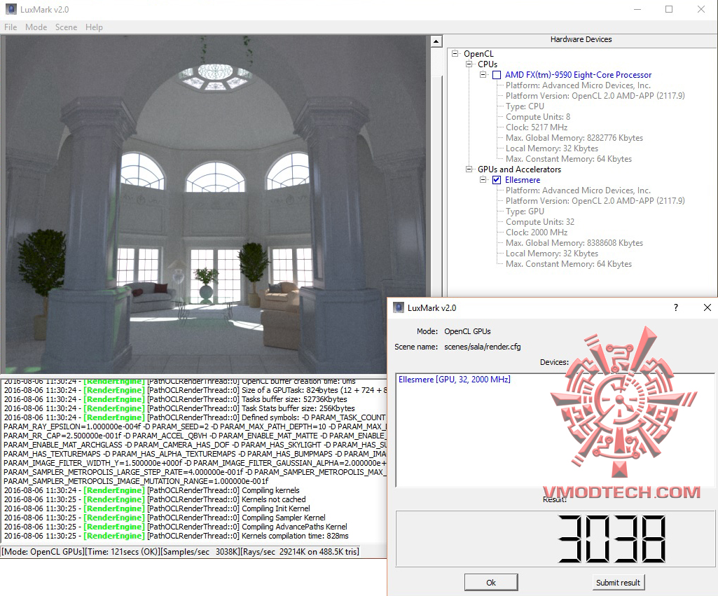This screenshot has height=596, width=718.
Task: Click 'Type: CPU' row
Action: tap(525, 106)
